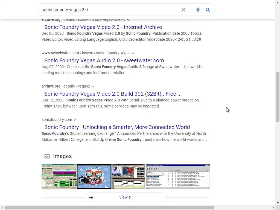The width and height of the screenshot is (280, 210).
Task: Click the Images section picture icon
Action: click(47, 156)
